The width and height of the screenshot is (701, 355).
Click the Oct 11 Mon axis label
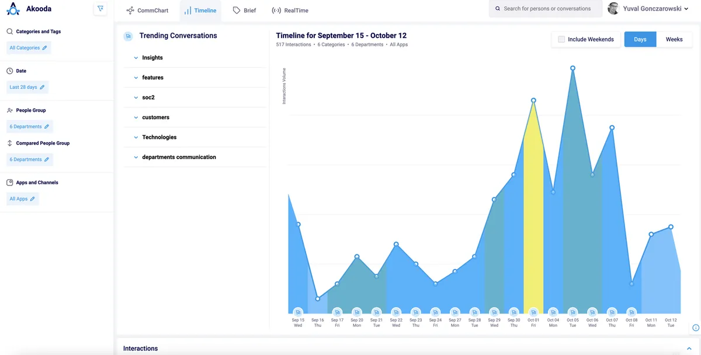(x=651, y=323)
